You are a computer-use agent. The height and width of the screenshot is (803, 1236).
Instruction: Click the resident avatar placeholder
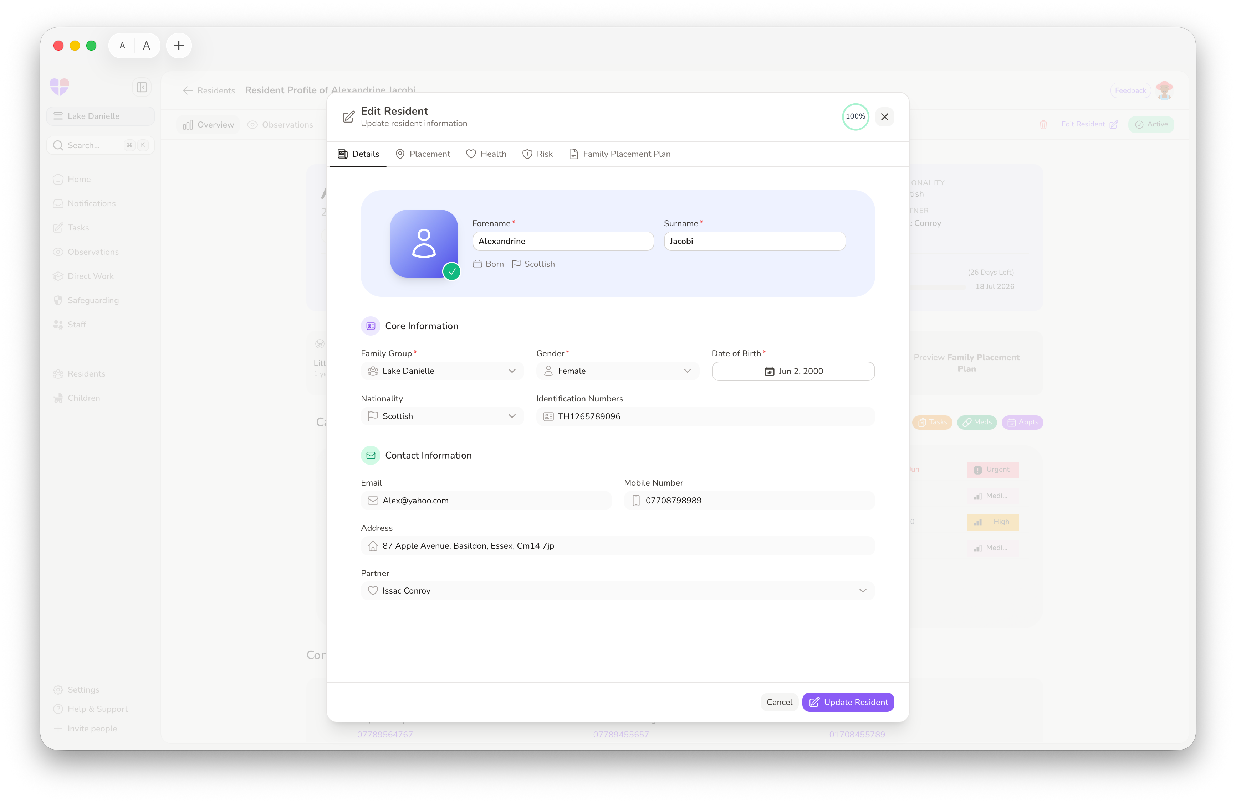[424, 243]
